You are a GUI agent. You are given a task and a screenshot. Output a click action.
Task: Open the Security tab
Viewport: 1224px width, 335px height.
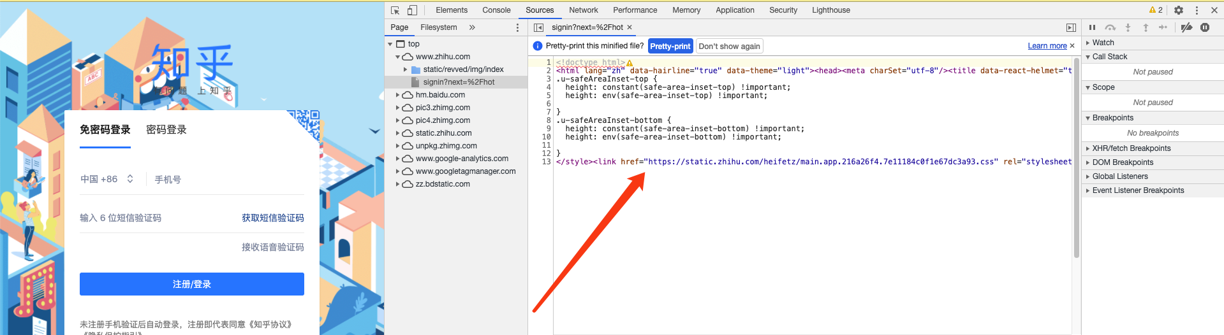click(x=783, y=10)
